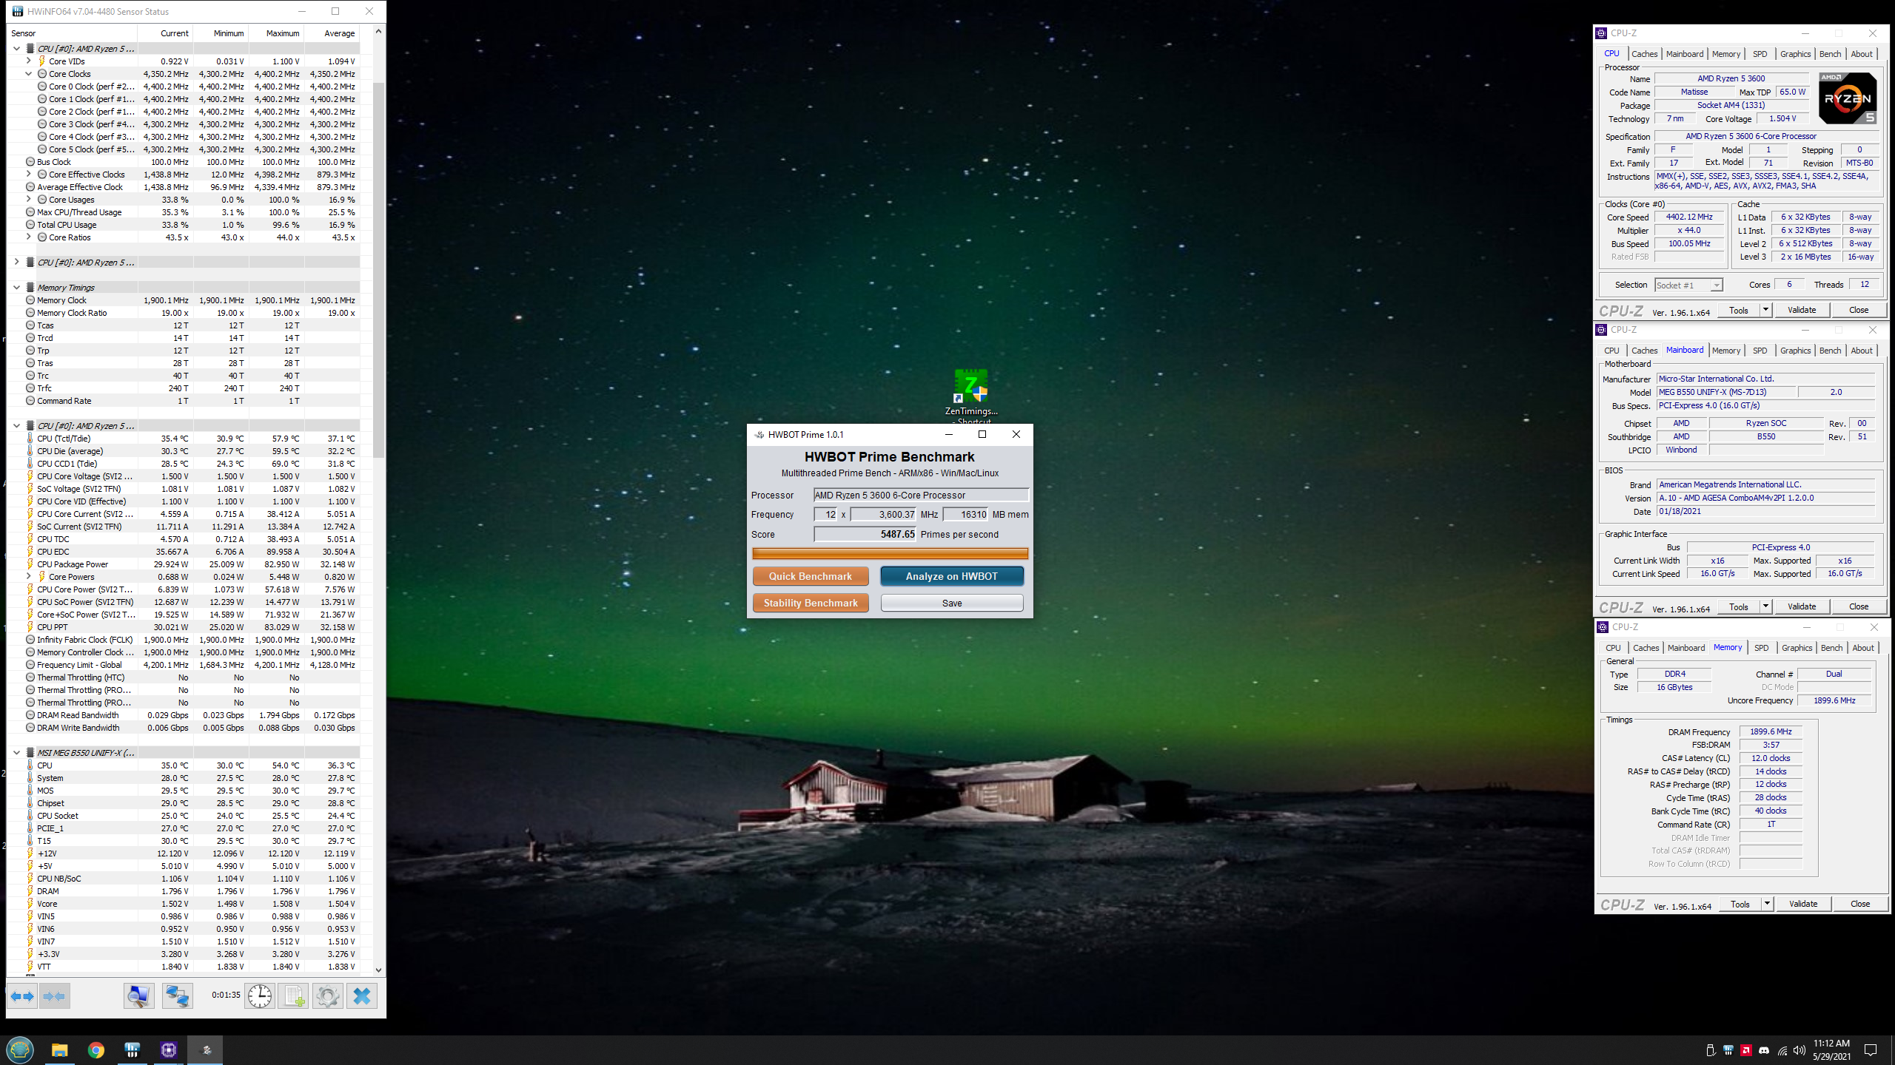Viewport: 1895px width, 1065px height.
Task: Click Quick Benchmark in HWBOT Prime
Action: 810,576
